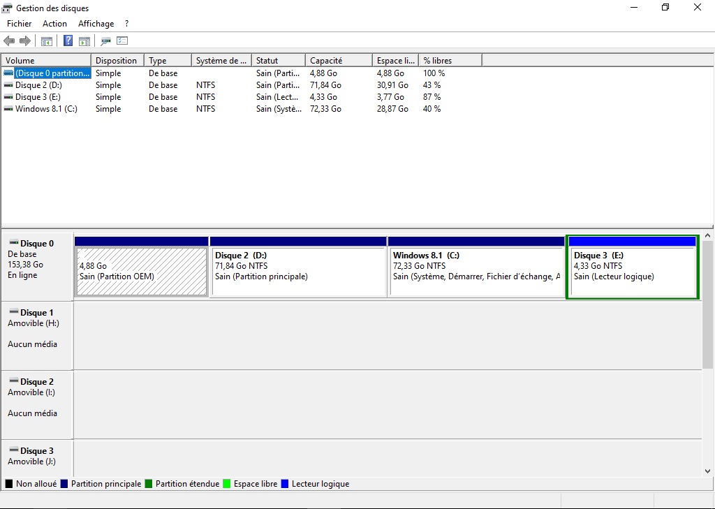Sort by the Statut column header
The image size is (715, 509).
[279, 60]
